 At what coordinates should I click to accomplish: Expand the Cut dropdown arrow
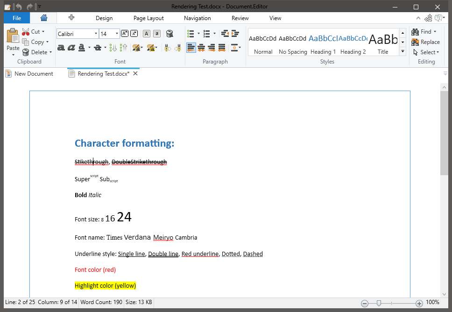point(43,31)
